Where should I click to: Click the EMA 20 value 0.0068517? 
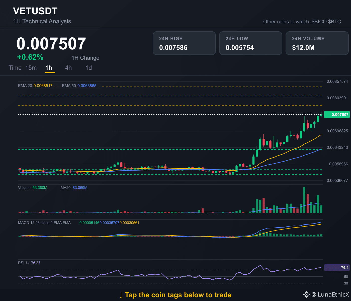point(43,86)
